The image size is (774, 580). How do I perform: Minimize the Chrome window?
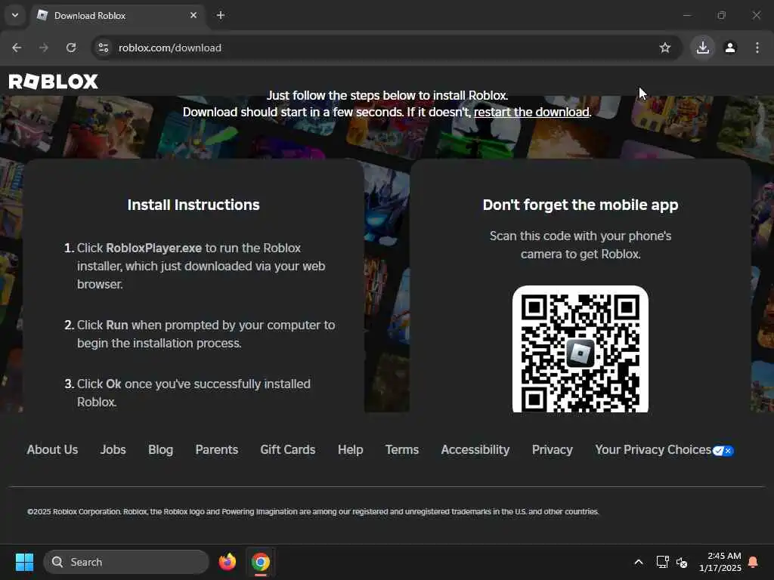tap(687, 15)
